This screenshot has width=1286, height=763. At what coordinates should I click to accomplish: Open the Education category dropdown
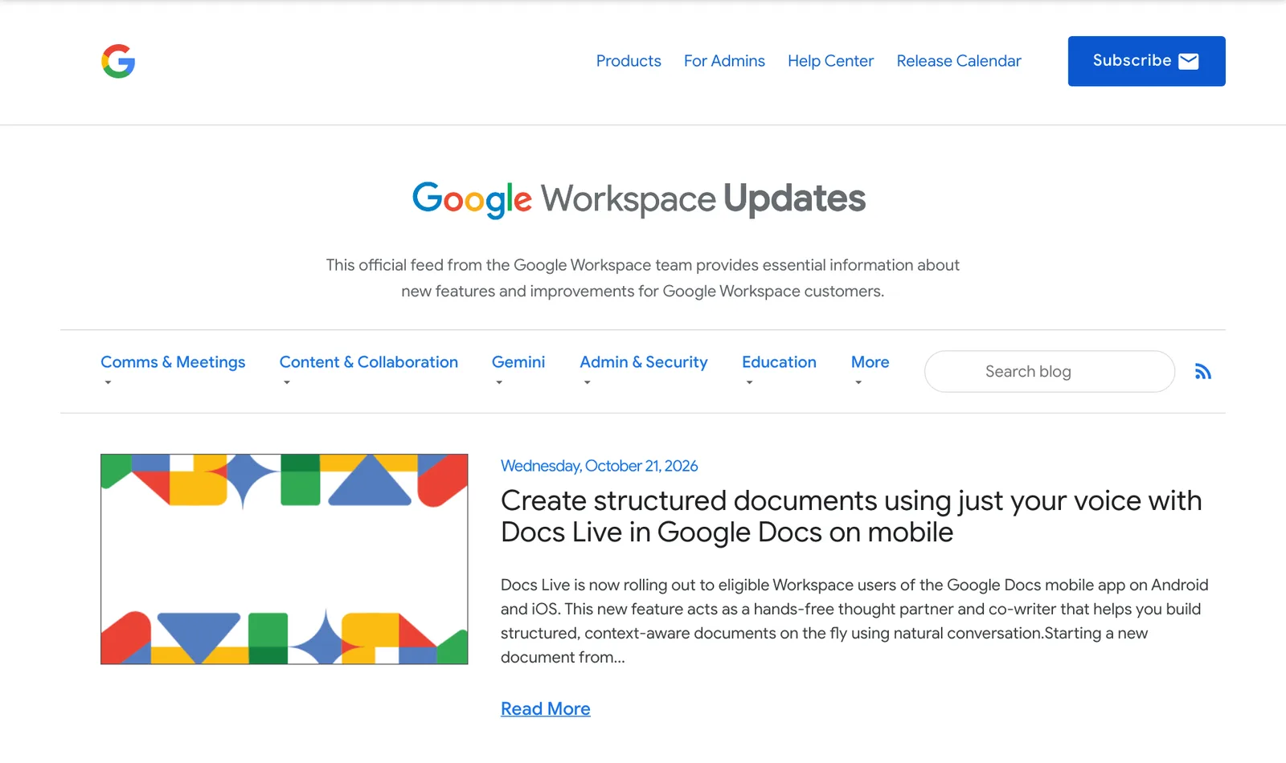pos(779,362)
